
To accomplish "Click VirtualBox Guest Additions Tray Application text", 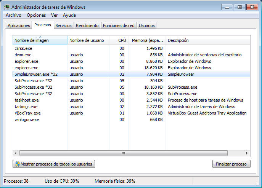I will (x=207, y=113).
